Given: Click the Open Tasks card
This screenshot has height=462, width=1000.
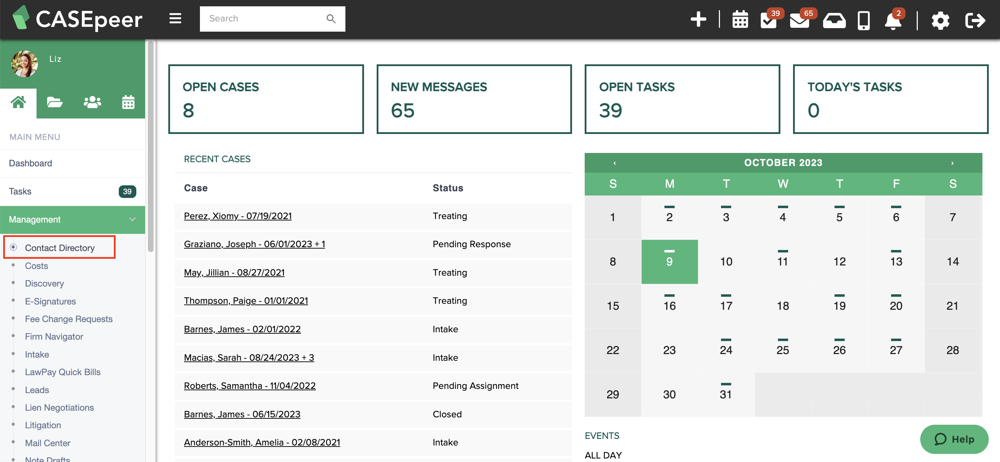Looking at the screenshot, I should point(682,99).
